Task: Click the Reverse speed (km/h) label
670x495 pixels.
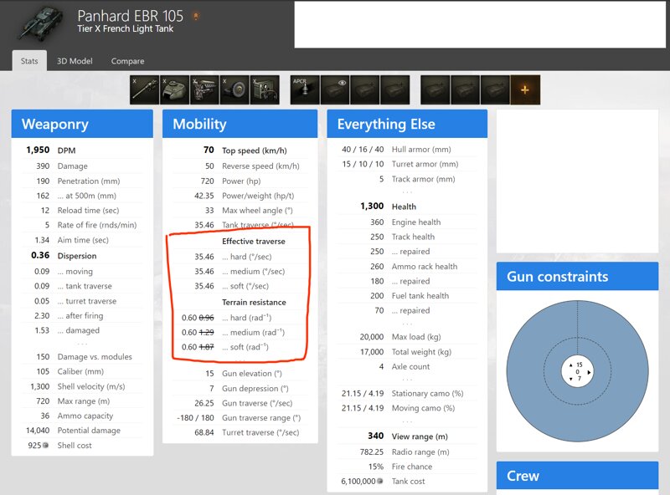Action: [x=260, y=166]
